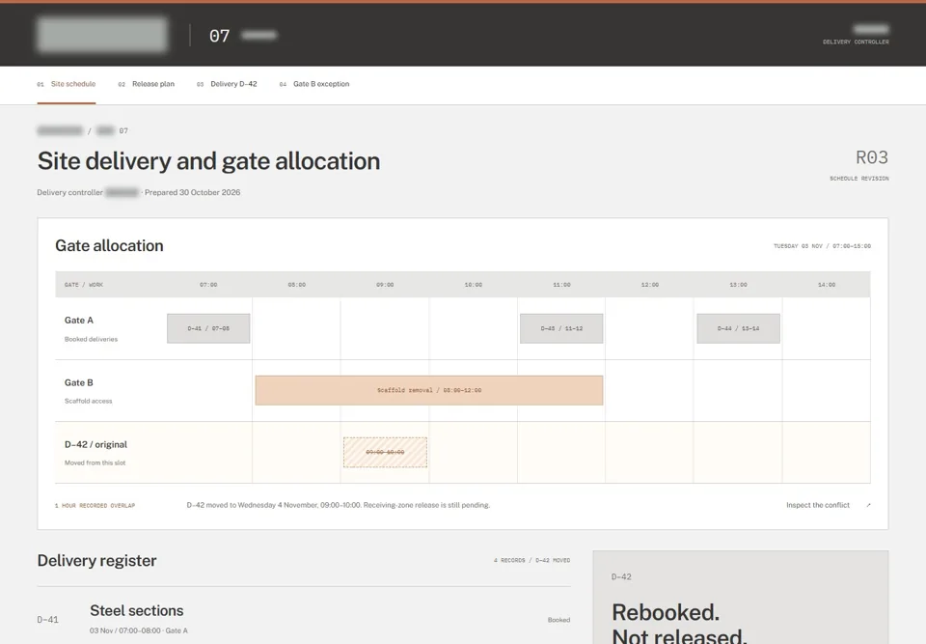Screen dimensions: 926x644
Task: Click the D-42 / original row label
Action: click(x=95, y=445)
